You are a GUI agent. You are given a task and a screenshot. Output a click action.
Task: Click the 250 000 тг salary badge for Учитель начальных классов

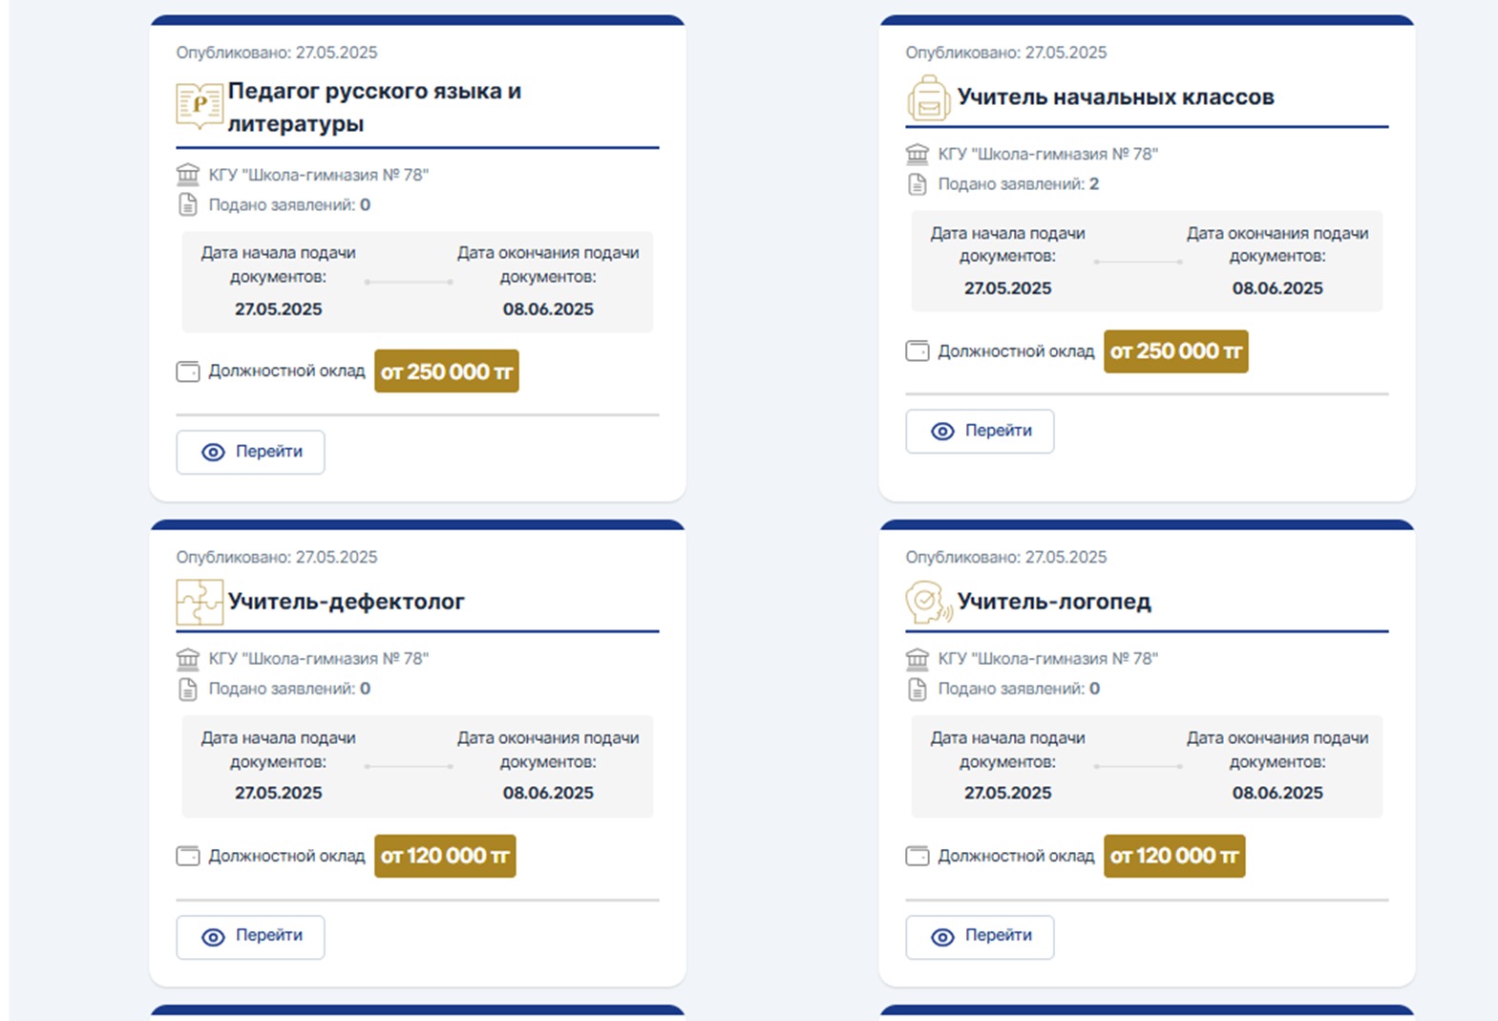[1175, 351]
